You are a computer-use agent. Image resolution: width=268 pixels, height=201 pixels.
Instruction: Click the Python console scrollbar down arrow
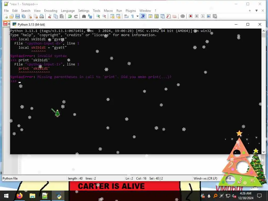pyautogui.click(x=264, y=152)
